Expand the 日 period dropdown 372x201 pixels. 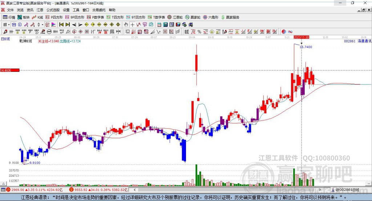click(9, 25)
